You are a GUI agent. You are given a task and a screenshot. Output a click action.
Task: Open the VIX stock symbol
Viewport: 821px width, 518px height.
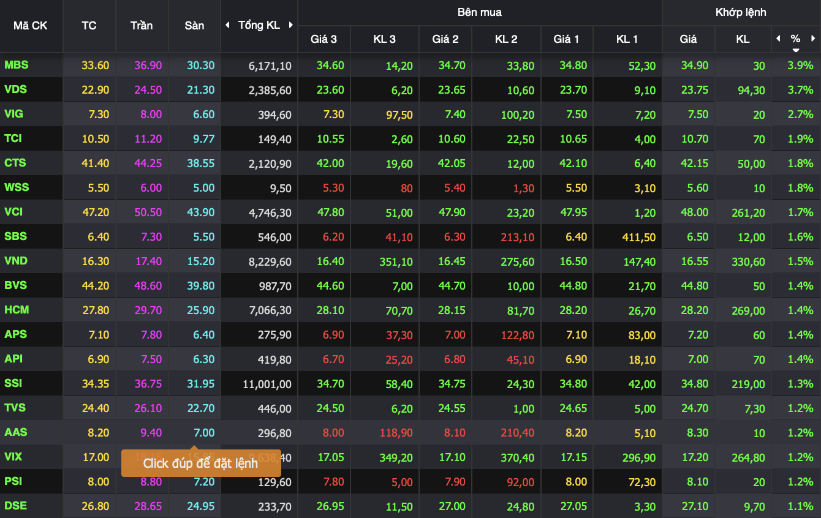click(13, 457)
